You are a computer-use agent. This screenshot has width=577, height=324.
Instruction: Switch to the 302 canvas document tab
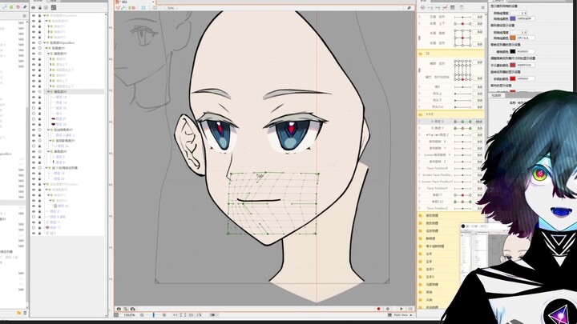pos(122,3)
